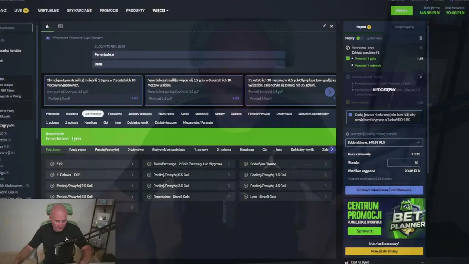
Task: Click the info icon in the TurboAKO notice
Action: tap(351, 115)
